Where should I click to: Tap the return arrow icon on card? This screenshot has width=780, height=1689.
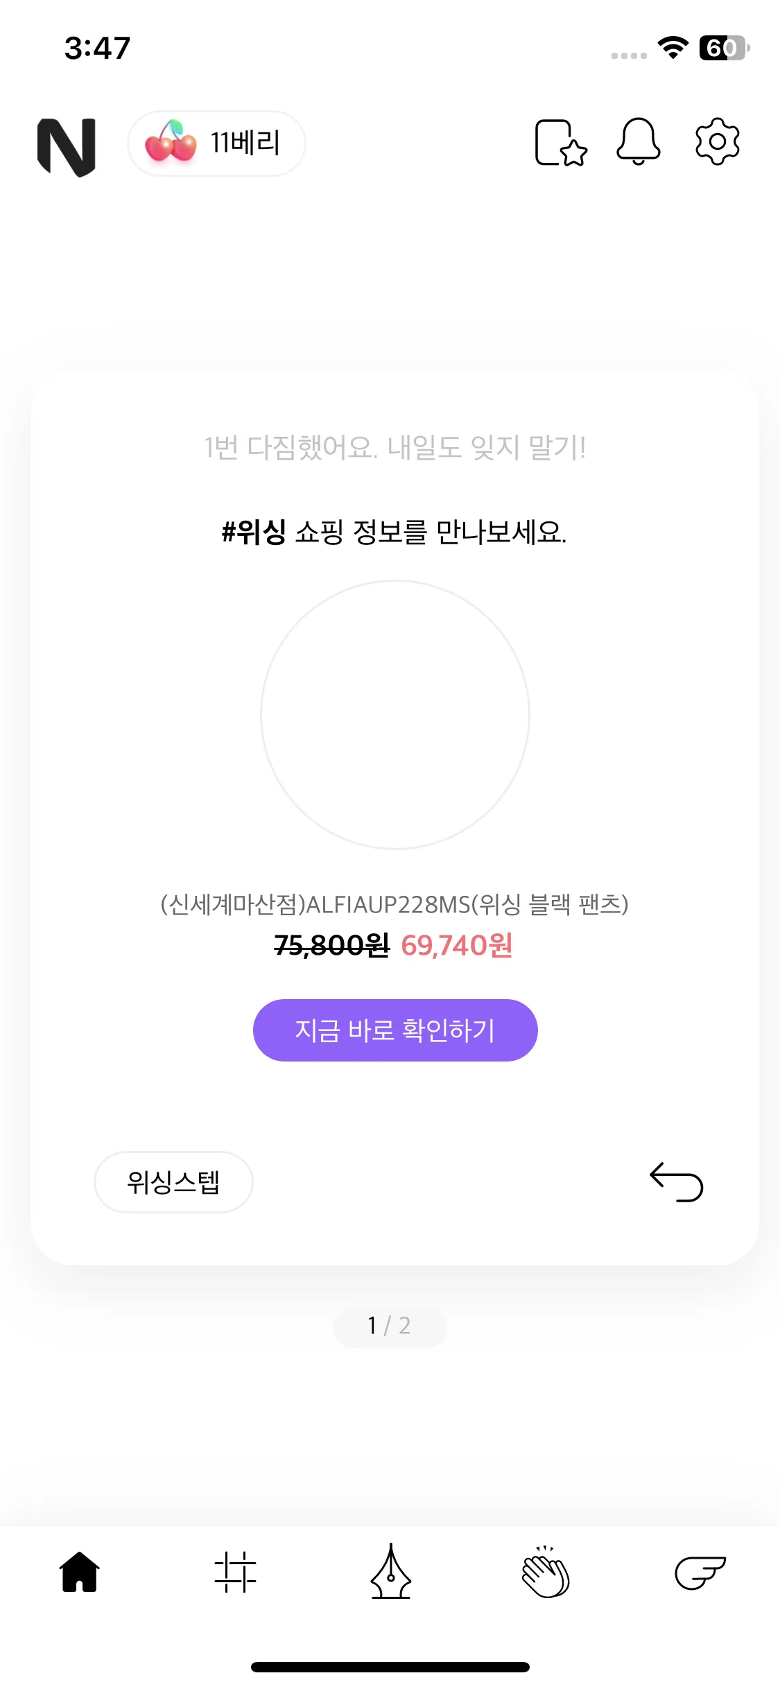click(677, 1182)
